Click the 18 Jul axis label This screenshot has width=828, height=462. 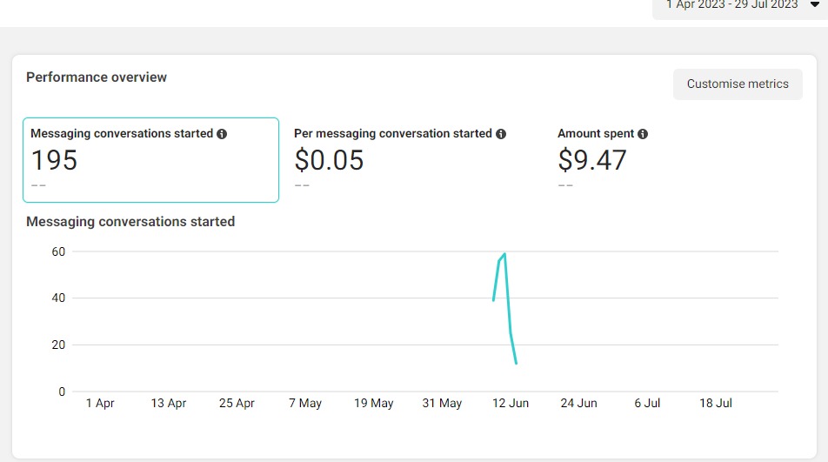click(716, 404)
